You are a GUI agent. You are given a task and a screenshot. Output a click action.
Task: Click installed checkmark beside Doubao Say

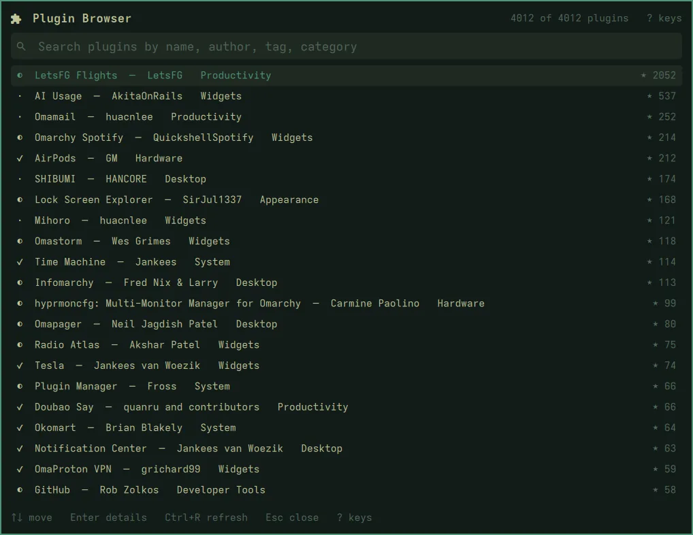(20, 407)
